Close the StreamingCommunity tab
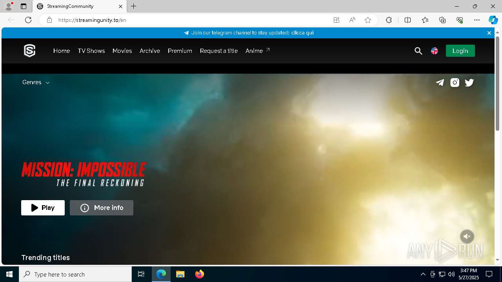Viewport: 502px width, 282px height. coord(120,6)
